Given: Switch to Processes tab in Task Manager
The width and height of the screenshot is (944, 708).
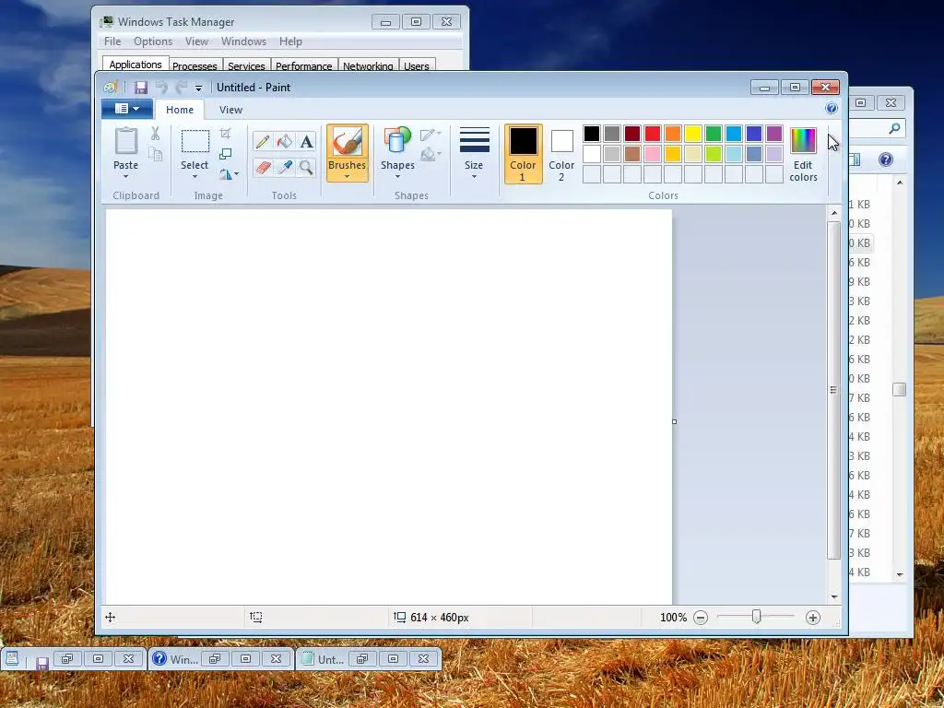Looking at the screenshot, I should [195, 65].
